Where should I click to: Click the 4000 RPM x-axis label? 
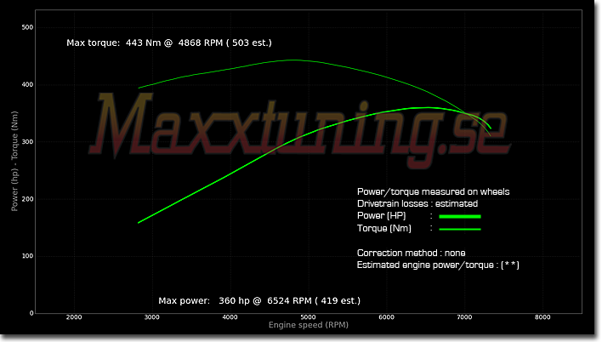pyautogui.click(x=230, y=317)
